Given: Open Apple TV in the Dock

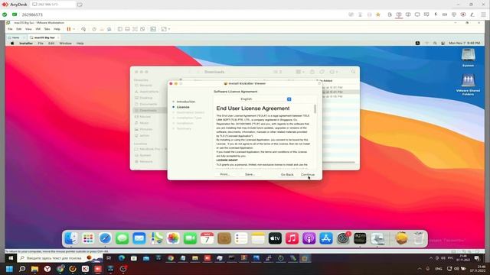Looking at the screenshot, I should pos(275,238).
